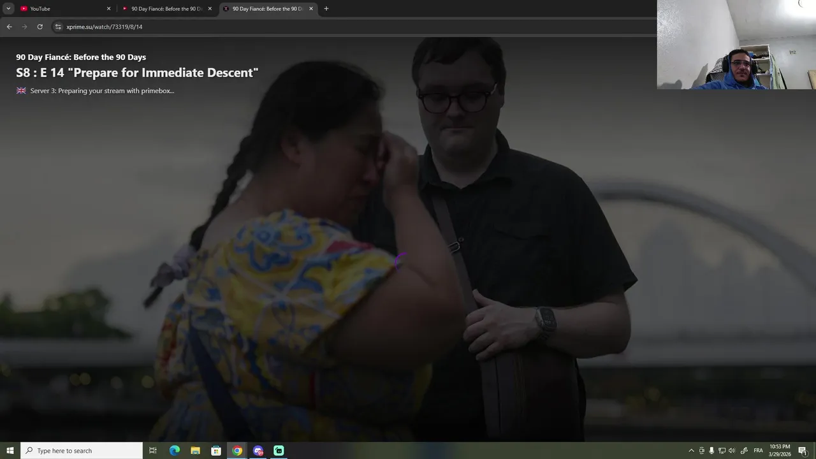The width and height of the screenshot is (816, 459).
Task: Click the episode title "Prepare for Immediate Descent"
Action: 163,73
